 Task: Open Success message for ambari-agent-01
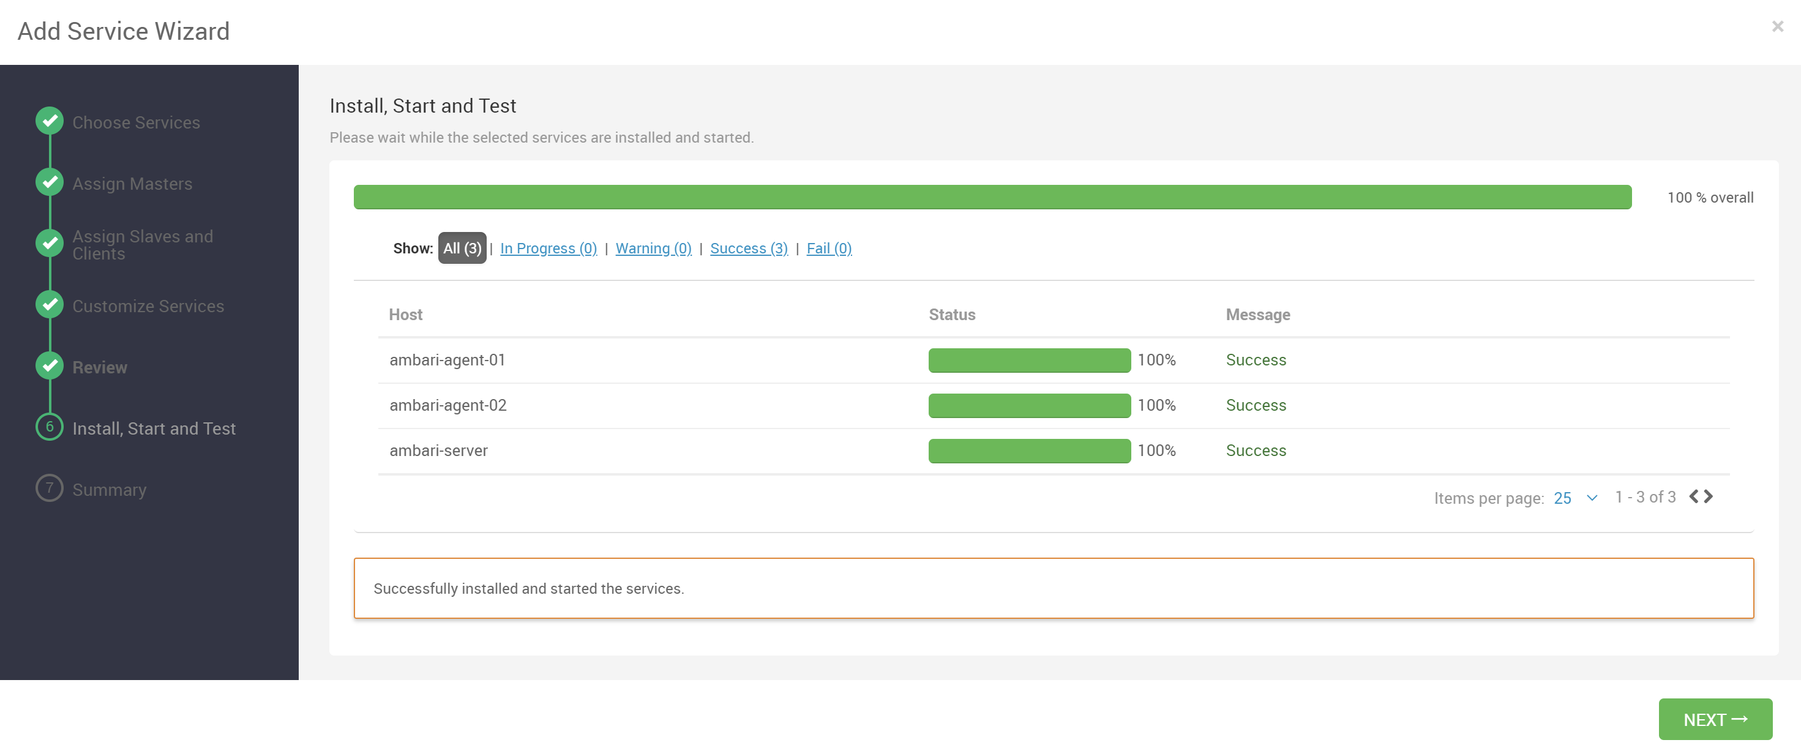pos(1256,360)
